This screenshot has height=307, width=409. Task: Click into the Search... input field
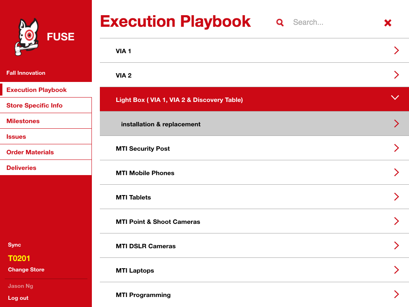point(334,22)
